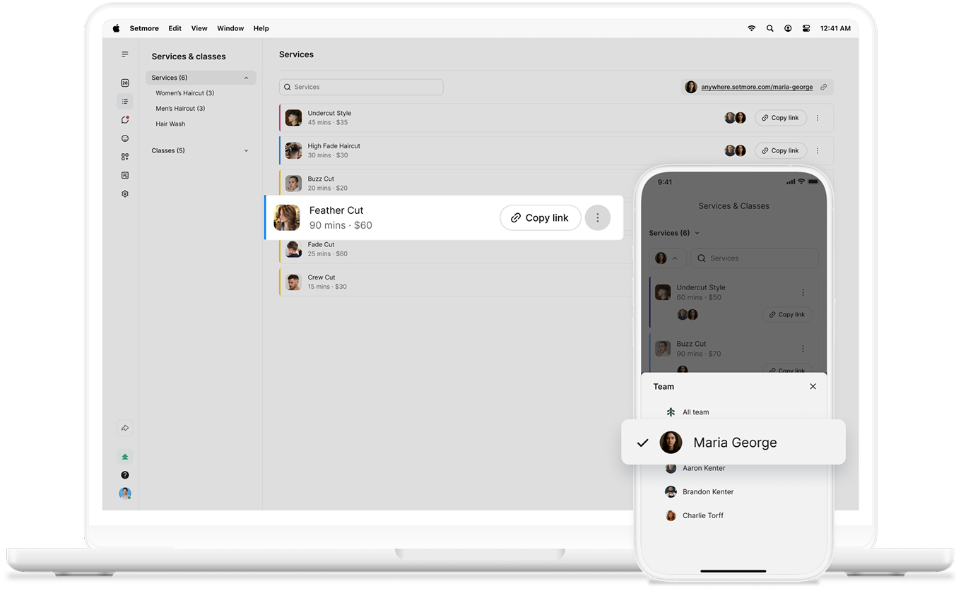
Task: Click the desktop Services search field
Action: click(361, 87)
